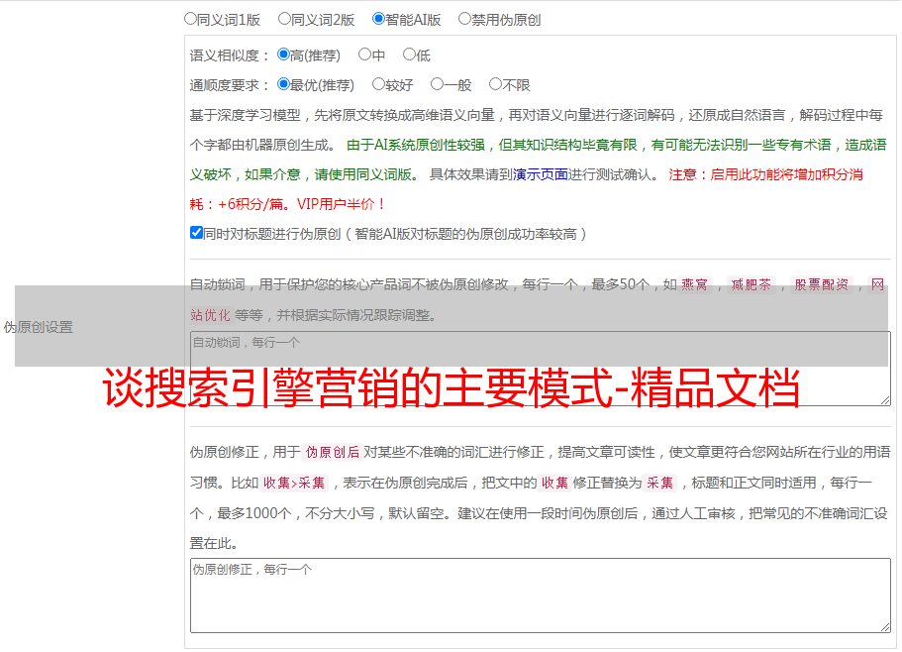Set 语义相似度 to 高(推荐)
The height and width of the screenshot is (652, 902).
coord(283,54)
